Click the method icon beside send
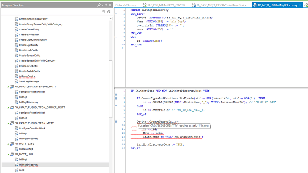This screenshot has width=308, height=173. (x=17, y=170)
